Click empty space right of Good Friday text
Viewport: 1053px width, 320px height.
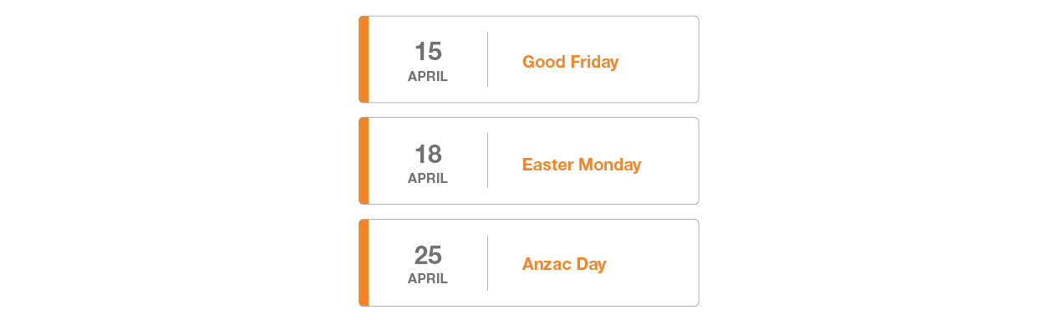click(659, 60)
